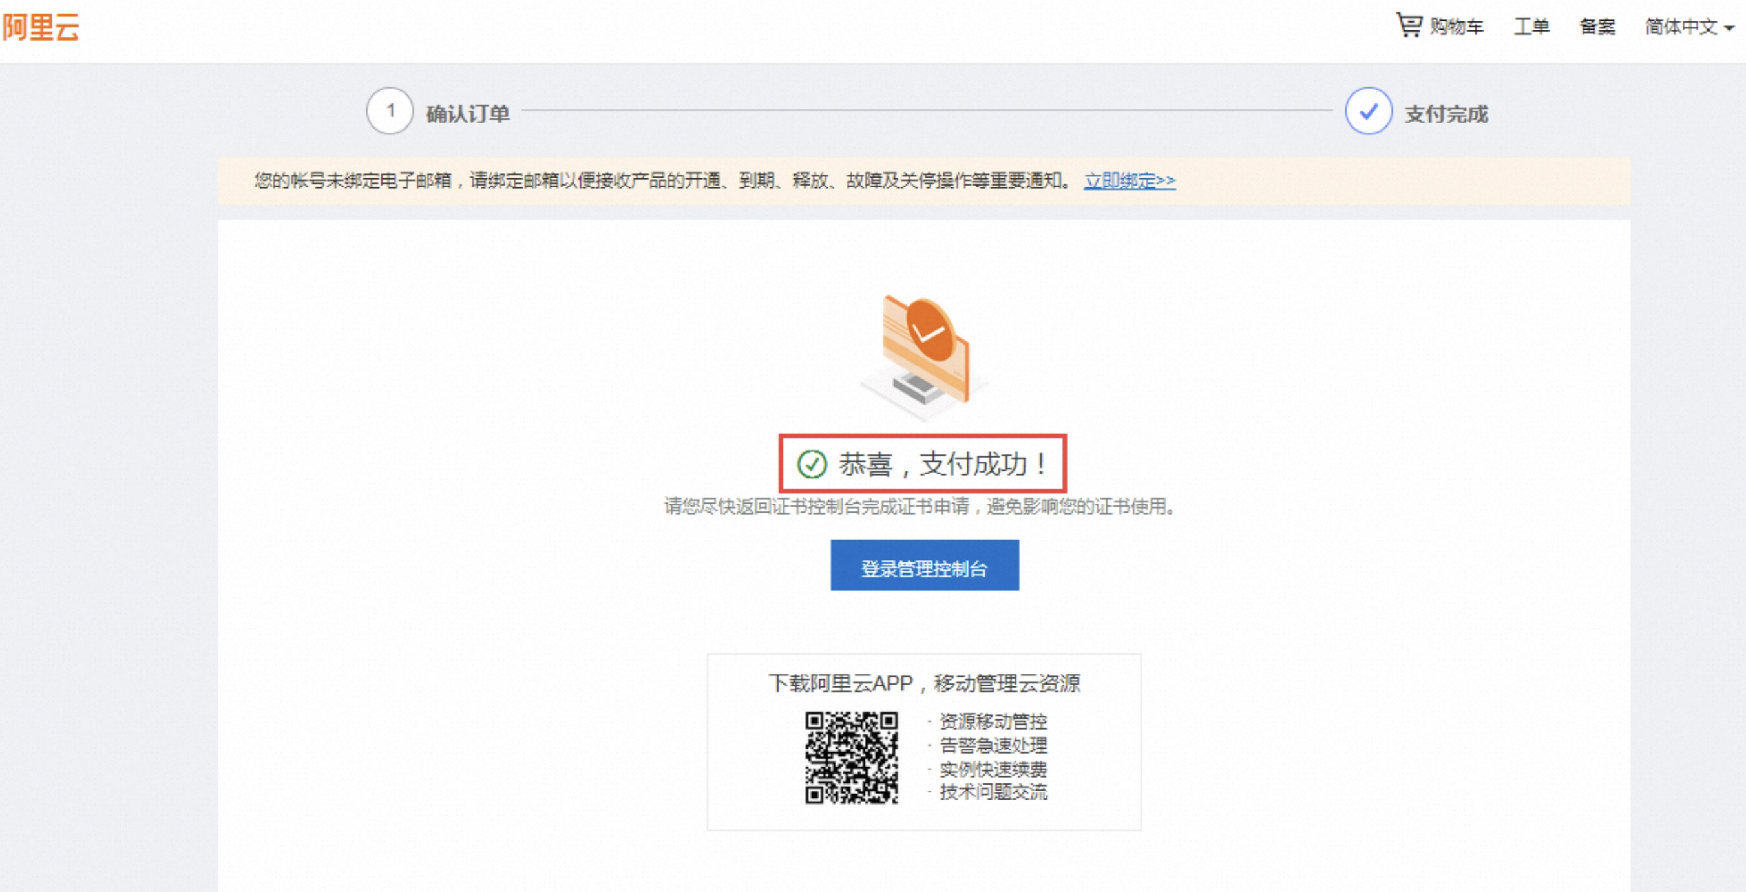Open the 阿里云 logo homepage
This screenshot has width=1746, height=892.
[x=41, y=28]
